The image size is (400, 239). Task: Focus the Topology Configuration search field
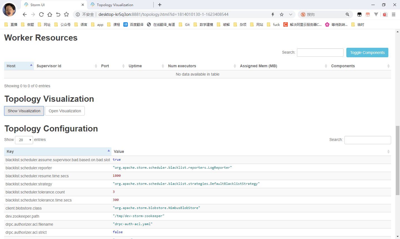367,140
